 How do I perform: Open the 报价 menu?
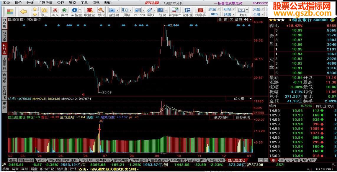[x=18, y=3]
